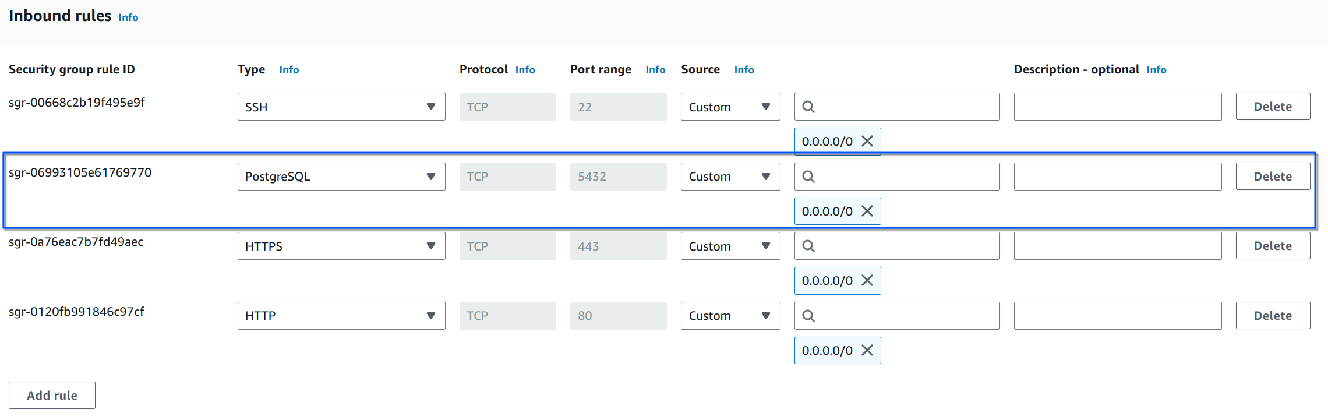Click search icon in PostgreSQL source field
This screenshot has height=416, width=1328.
tap(808, 177)
